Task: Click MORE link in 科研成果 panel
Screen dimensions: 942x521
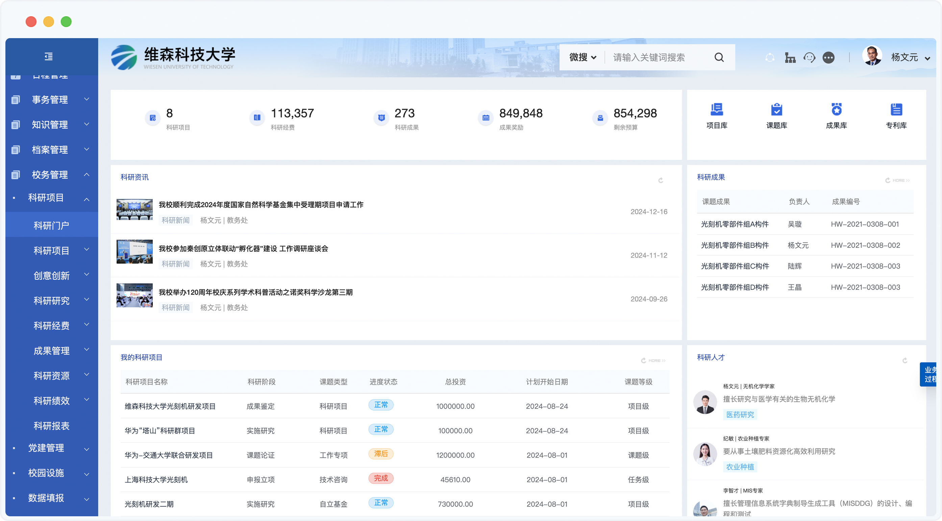Action: click(901, 181)
